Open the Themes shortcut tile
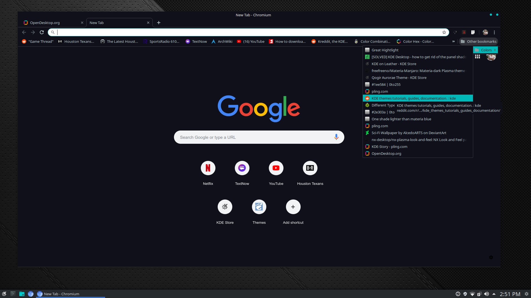This screenshot has height=298, width=531. (259, 212)
